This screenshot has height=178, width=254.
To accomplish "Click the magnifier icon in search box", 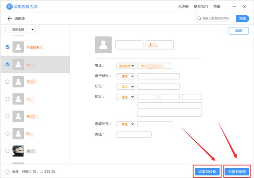I will pos(199,19).
